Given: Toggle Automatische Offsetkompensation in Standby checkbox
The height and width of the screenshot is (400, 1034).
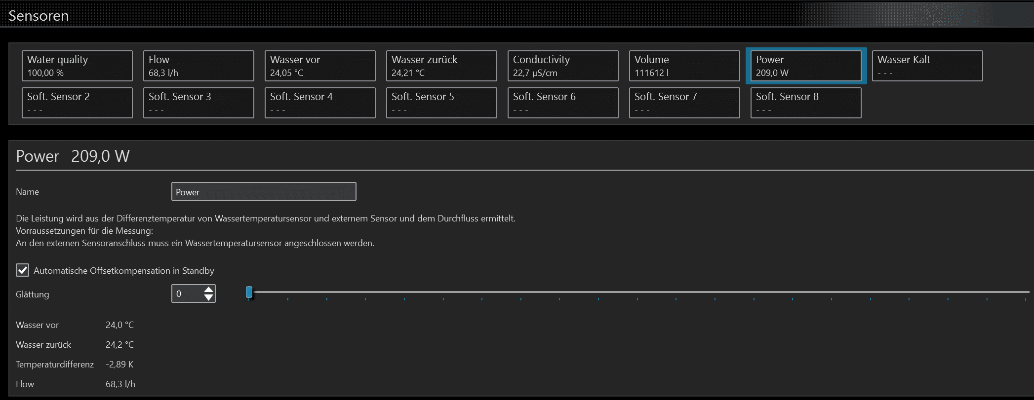Looking at the screenshot, I should tap(22, 270).
